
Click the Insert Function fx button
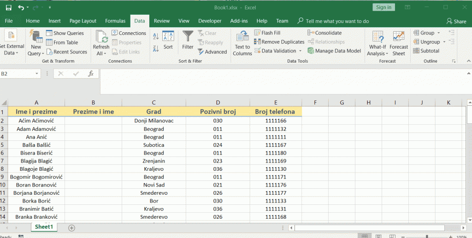coord(91,74)
